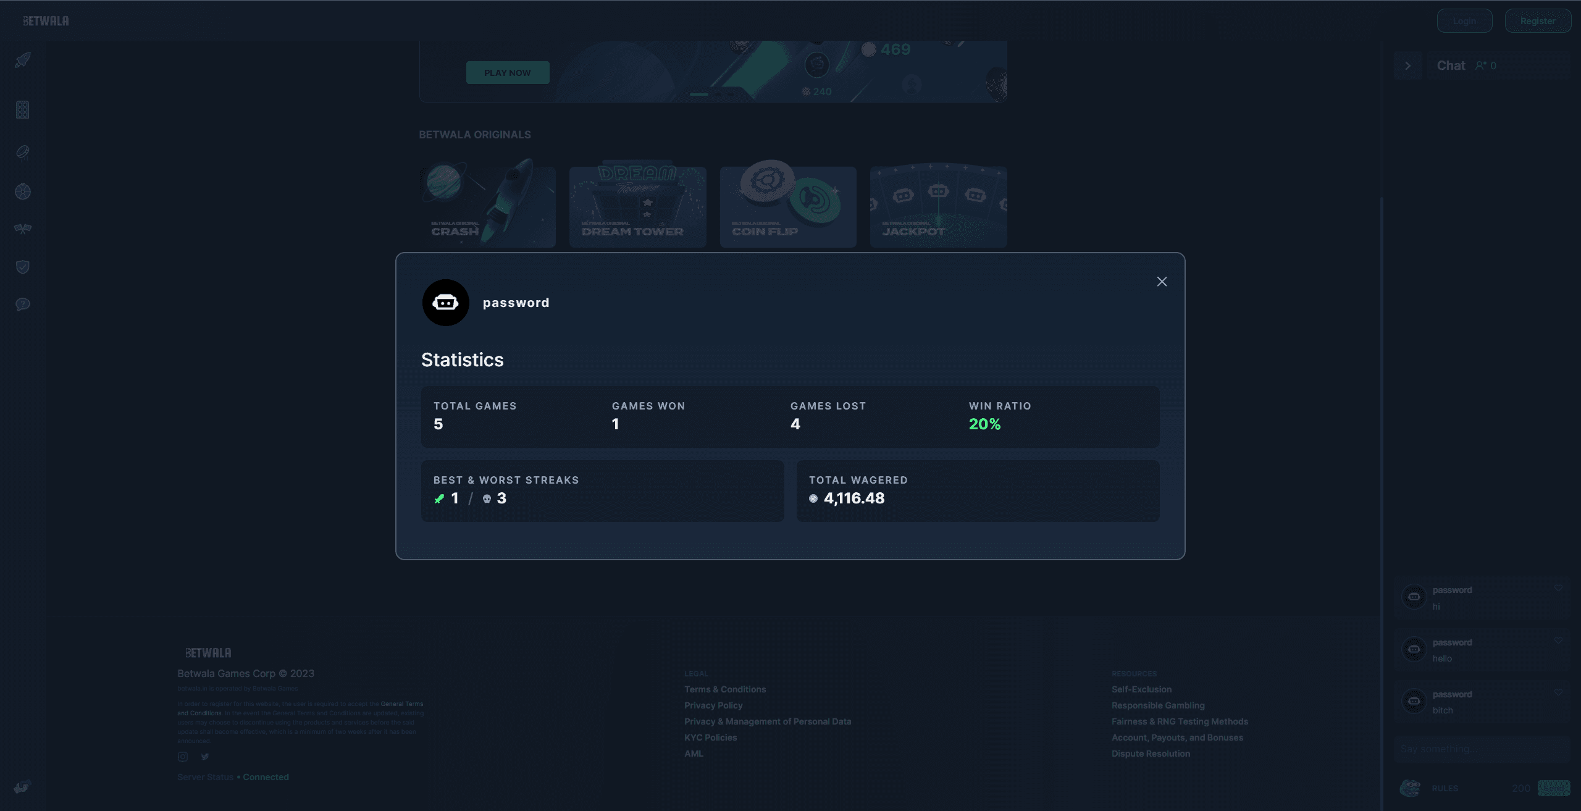Open the Crash rocket sidebar icon

point(23,60)
